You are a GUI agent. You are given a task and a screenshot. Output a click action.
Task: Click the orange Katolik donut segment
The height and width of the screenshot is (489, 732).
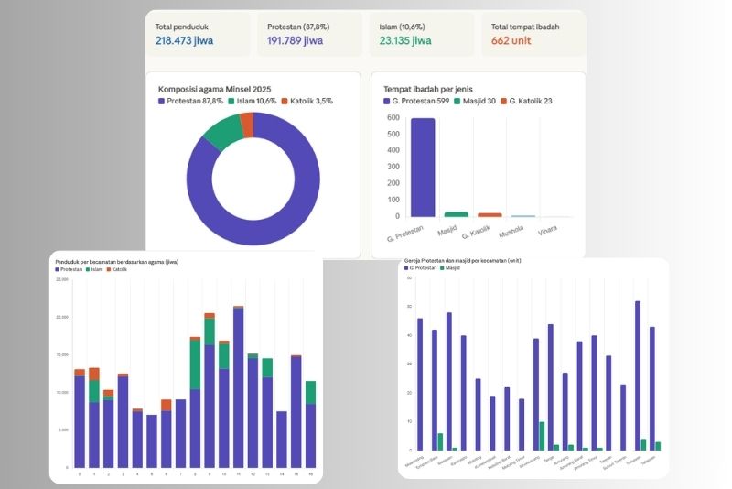pyautogui.click(x=246, y=125)
